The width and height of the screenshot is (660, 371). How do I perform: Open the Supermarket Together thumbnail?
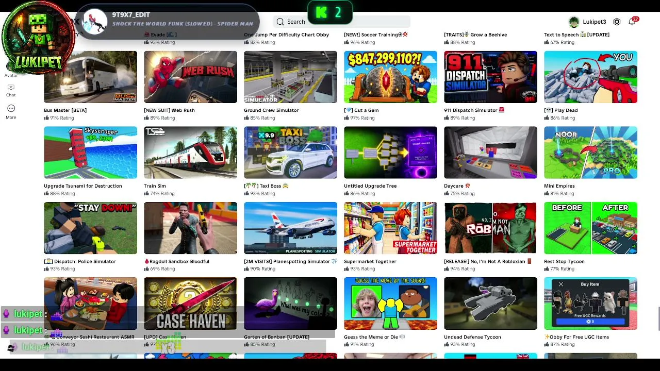[x=391, y=228]
